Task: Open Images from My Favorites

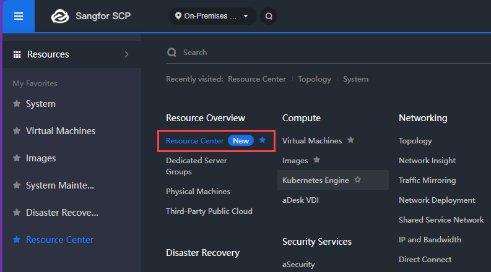Action: [41, 158]
